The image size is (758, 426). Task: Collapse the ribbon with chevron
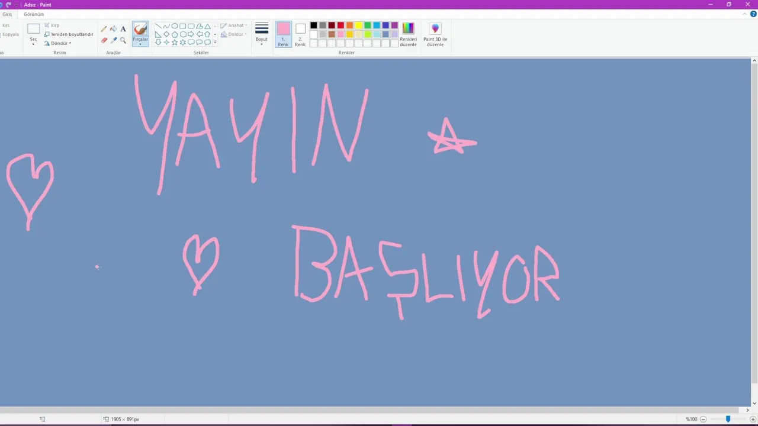tap(745, 14)
